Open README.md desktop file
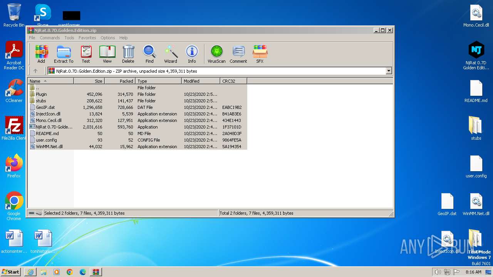 tap(476, 91)
